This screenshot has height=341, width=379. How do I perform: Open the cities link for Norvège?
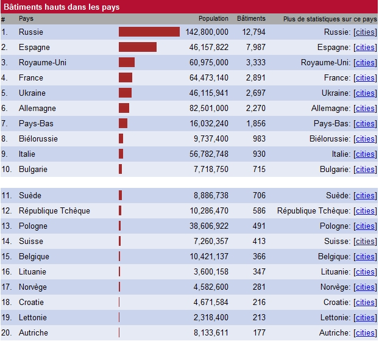(365, 287)
